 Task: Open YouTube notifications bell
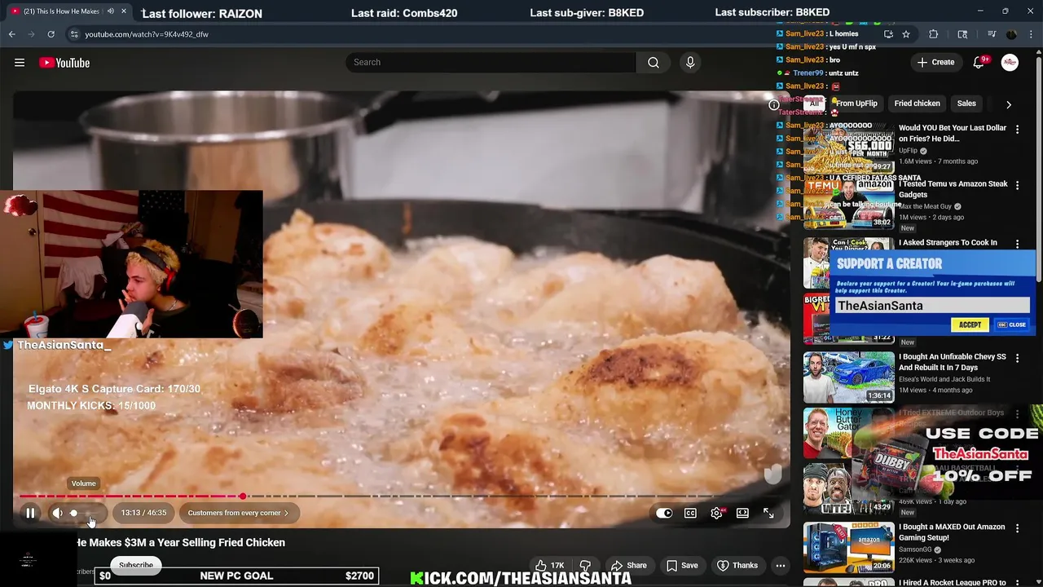click(x=979, y=63)
